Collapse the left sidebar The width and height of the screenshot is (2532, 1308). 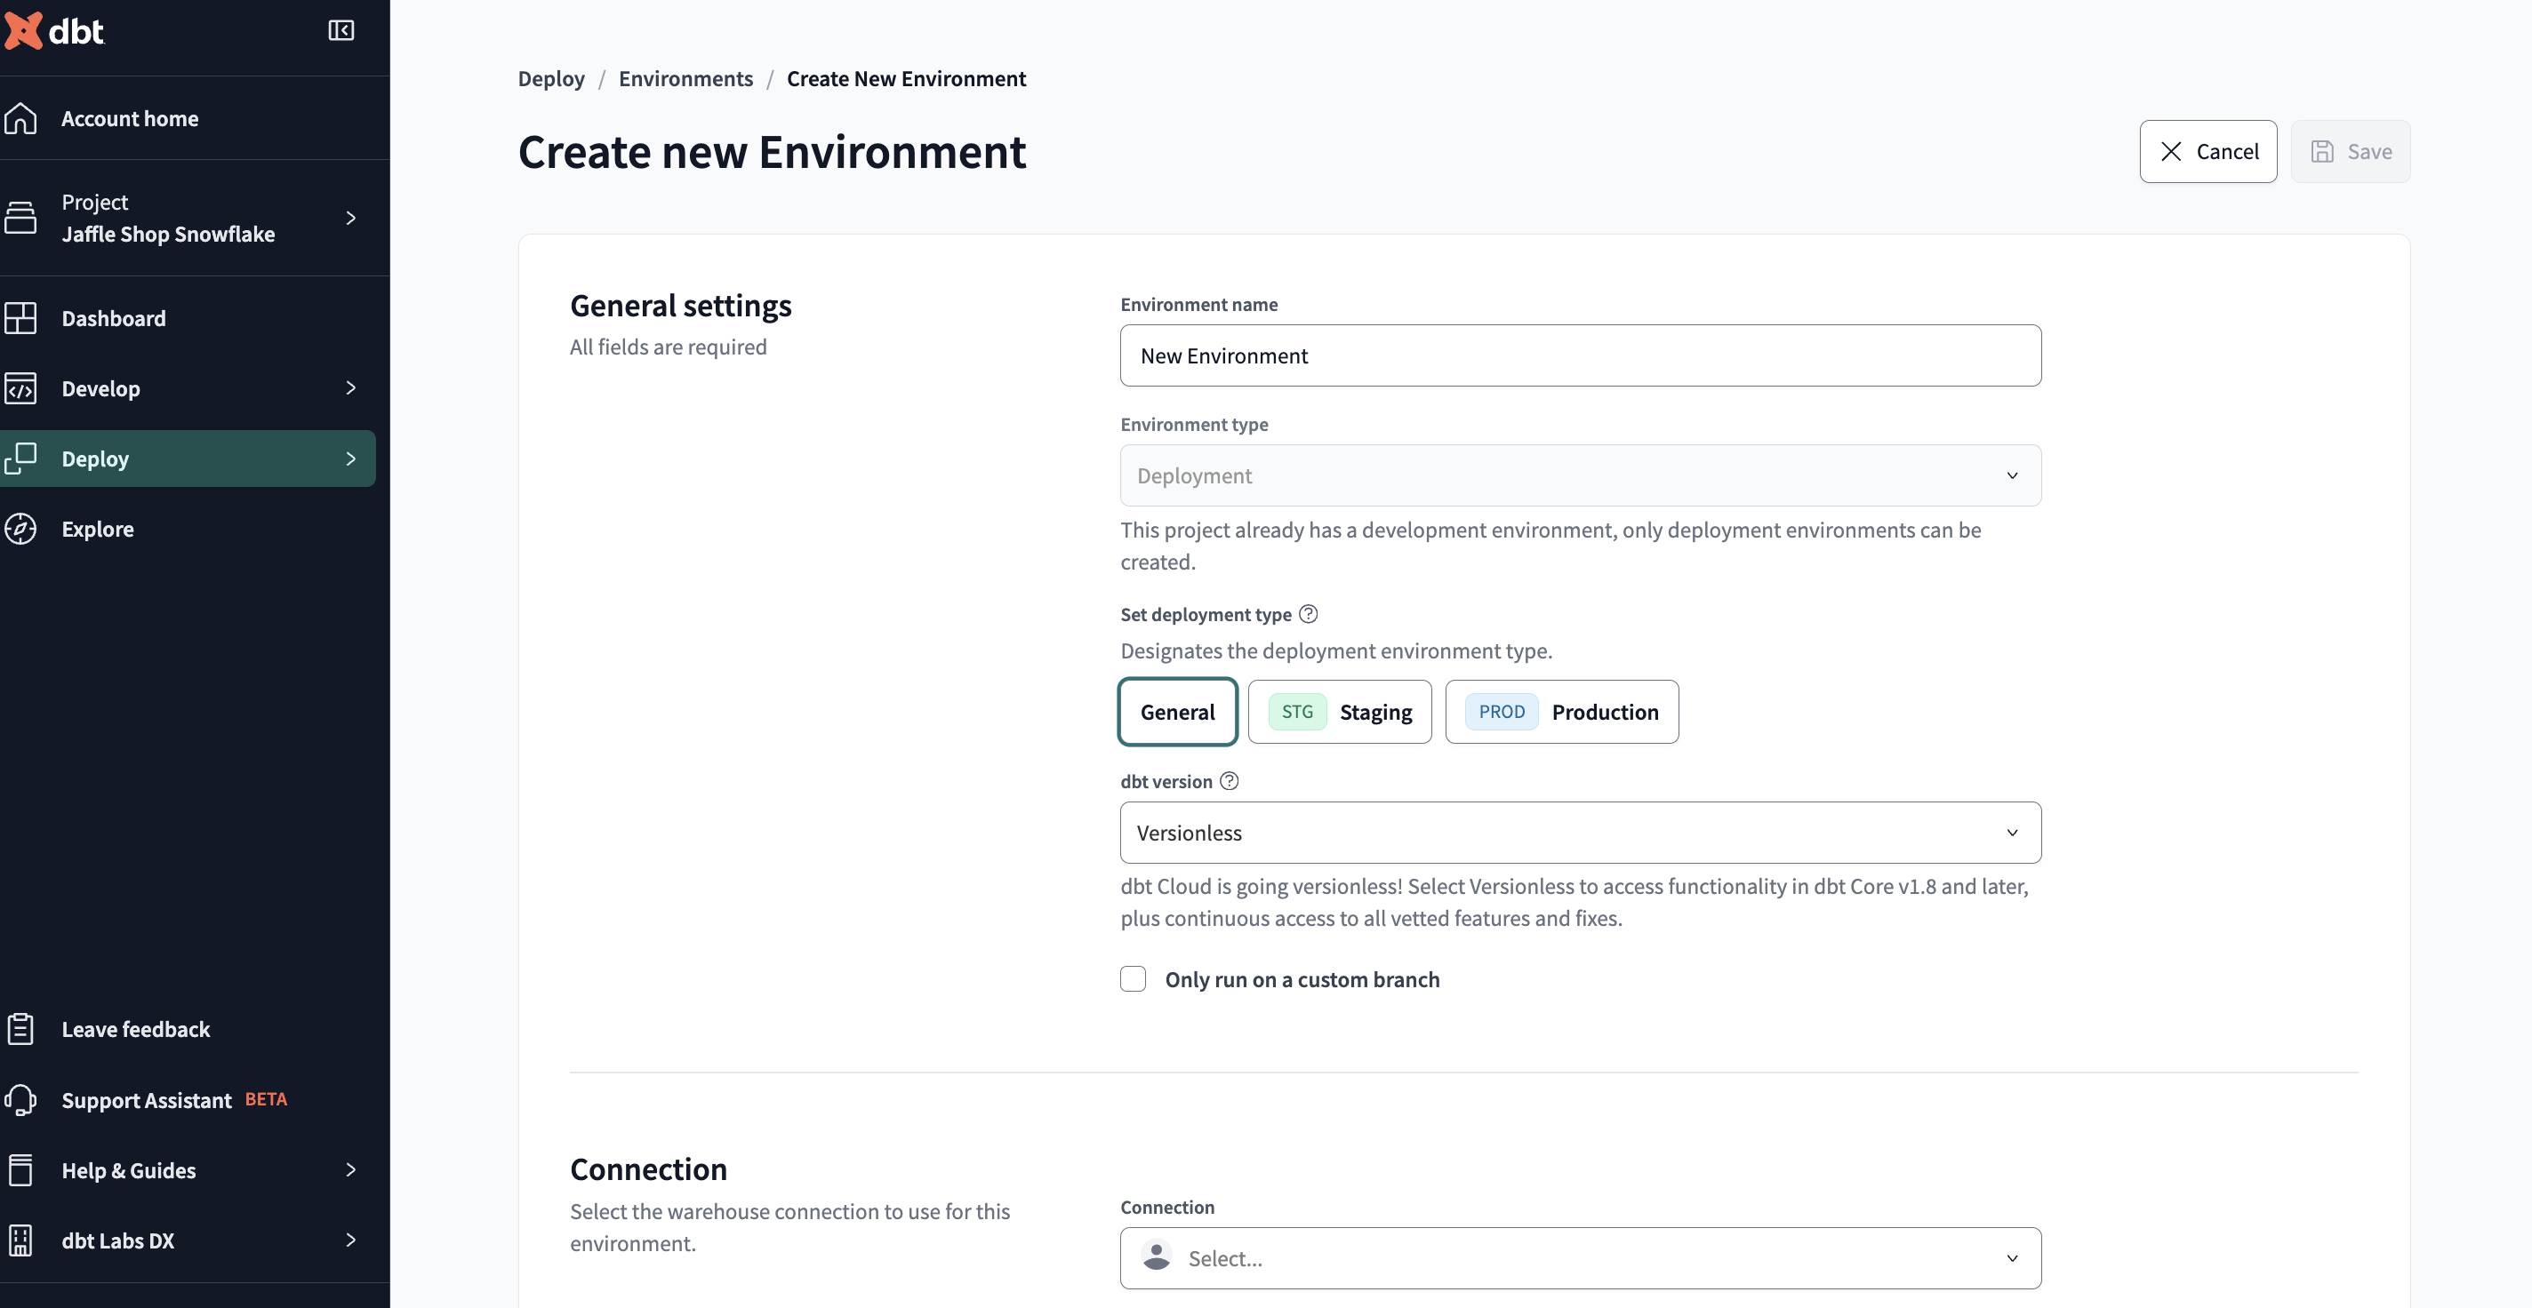point(341,29)
